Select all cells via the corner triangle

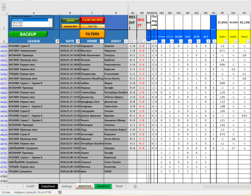pyautogui.click(x=6, y=13)
